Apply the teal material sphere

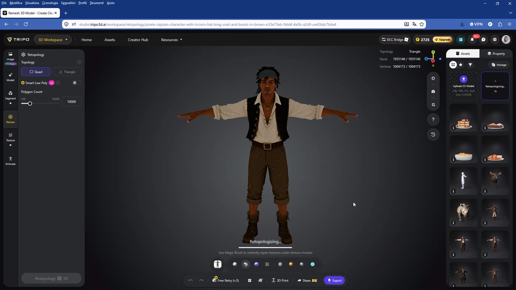point(313,264)
